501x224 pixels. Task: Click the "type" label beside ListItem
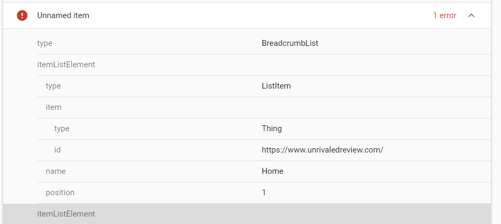pos(53,86)
